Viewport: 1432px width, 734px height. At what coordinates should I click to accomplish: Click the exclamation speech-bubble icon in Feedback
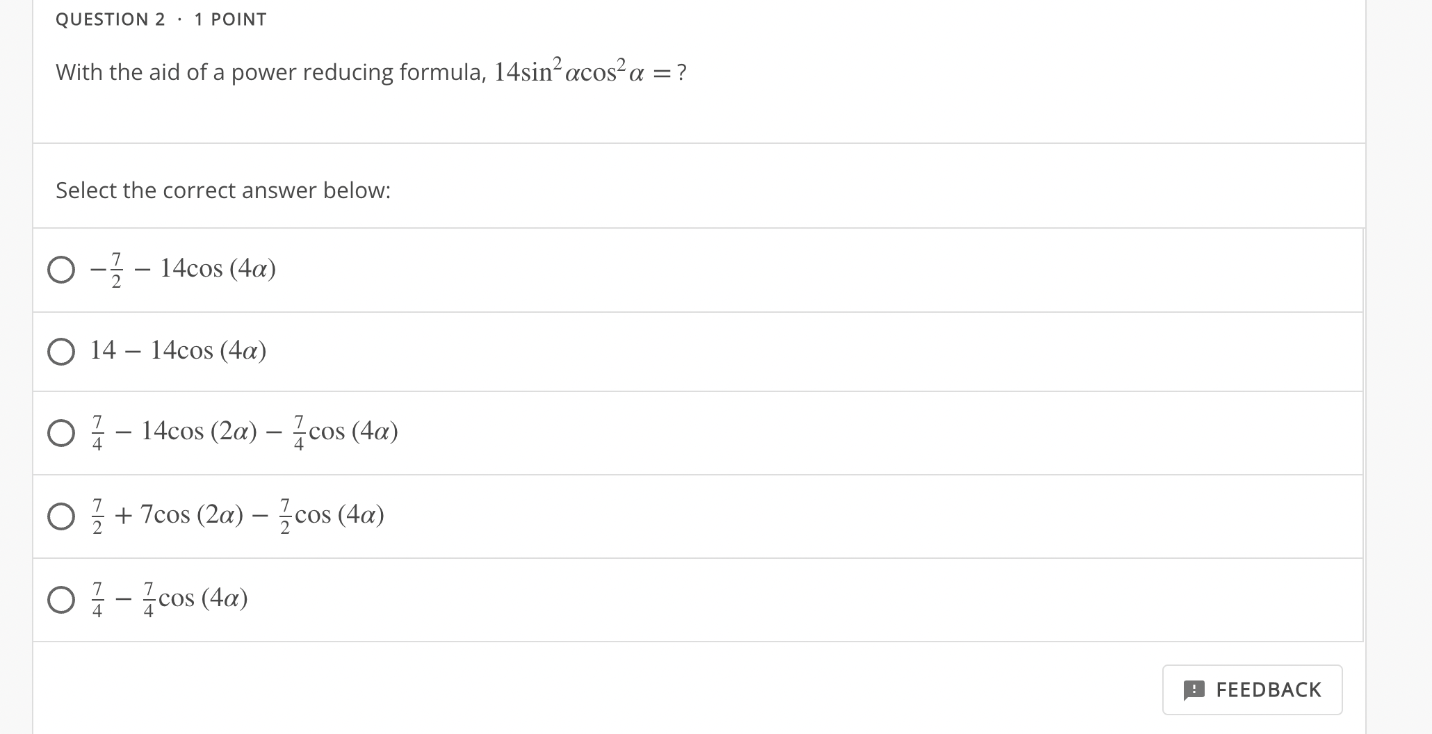1194,690
